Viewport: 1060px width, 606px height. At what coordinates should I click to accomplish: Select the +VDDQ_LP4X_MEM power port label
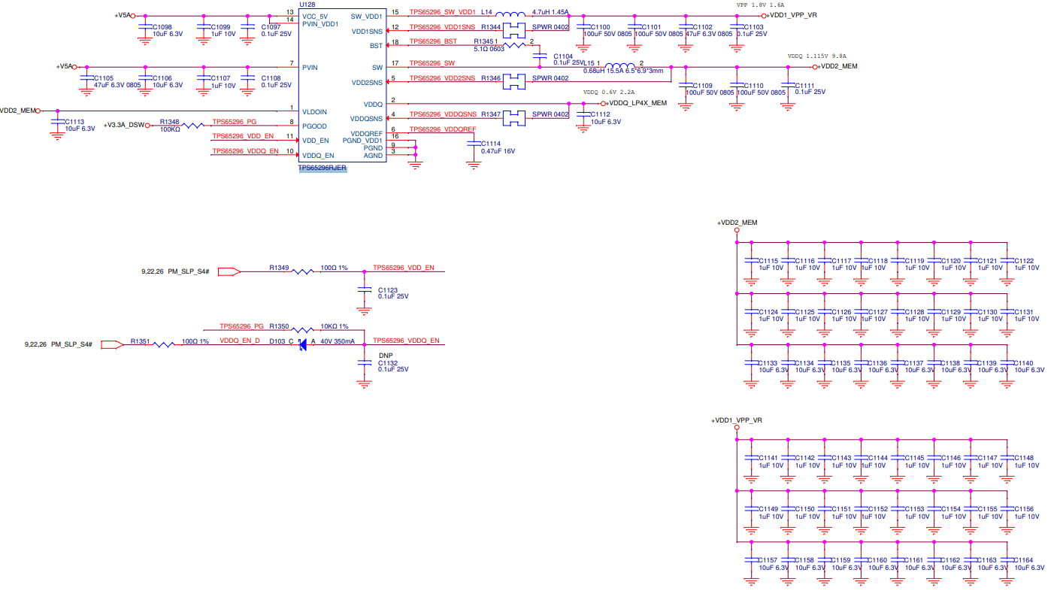point(637,103)
